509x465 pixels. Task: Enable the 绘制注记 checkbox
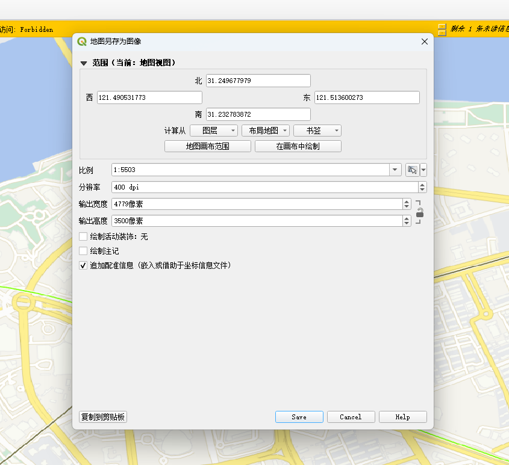point(84,251)
